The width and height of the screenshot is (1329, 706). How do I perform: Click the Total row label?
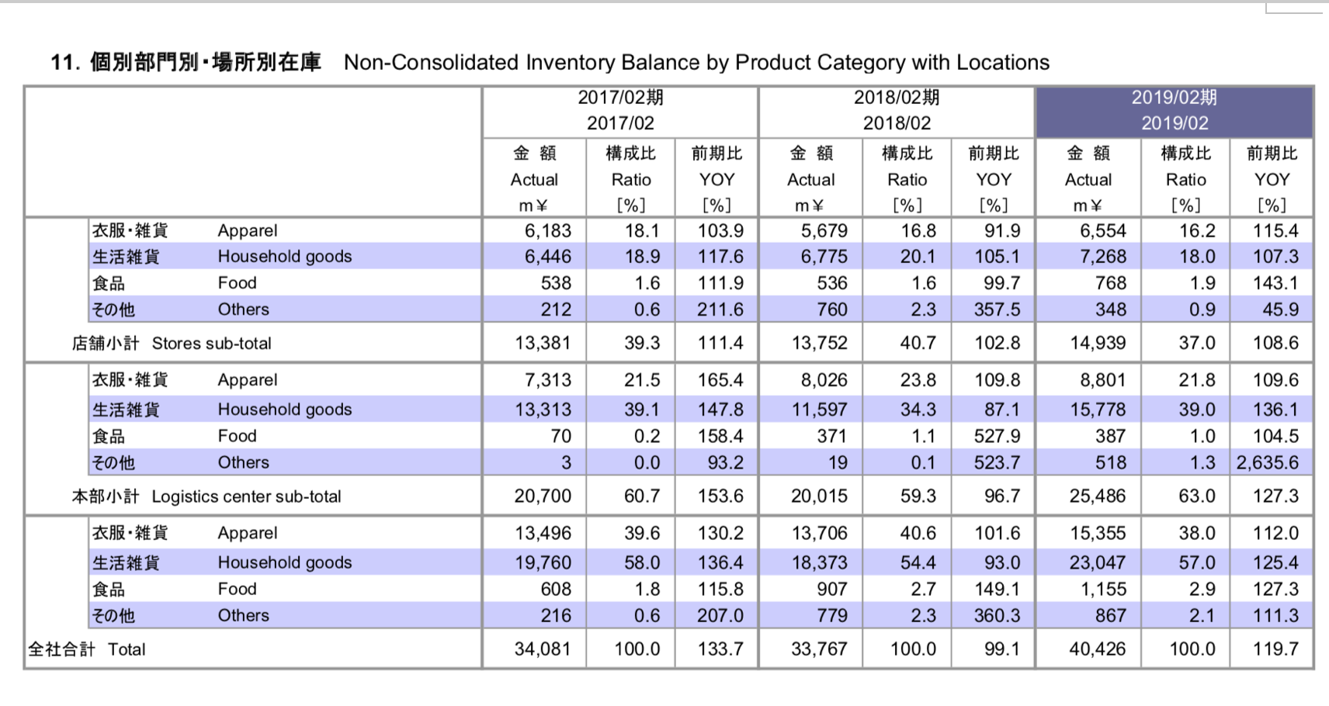coord(87,649)
